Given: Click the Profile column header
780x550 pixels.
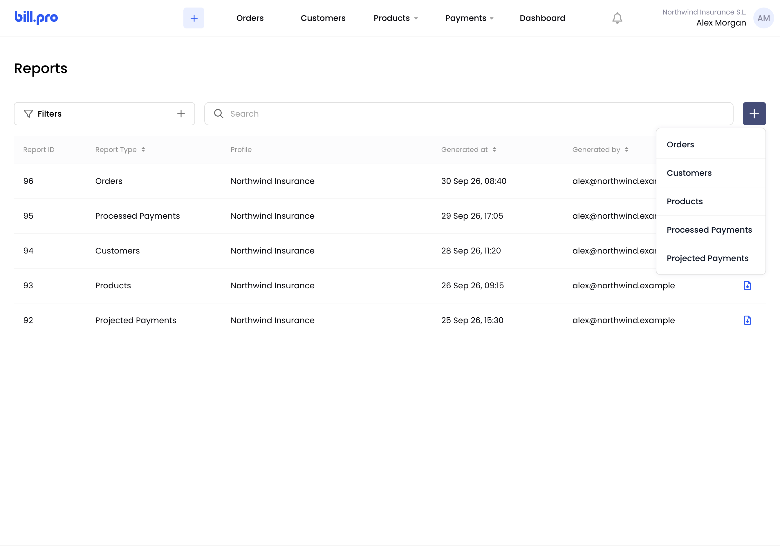Looking at the screenshot, I should [x=241, y=150].
